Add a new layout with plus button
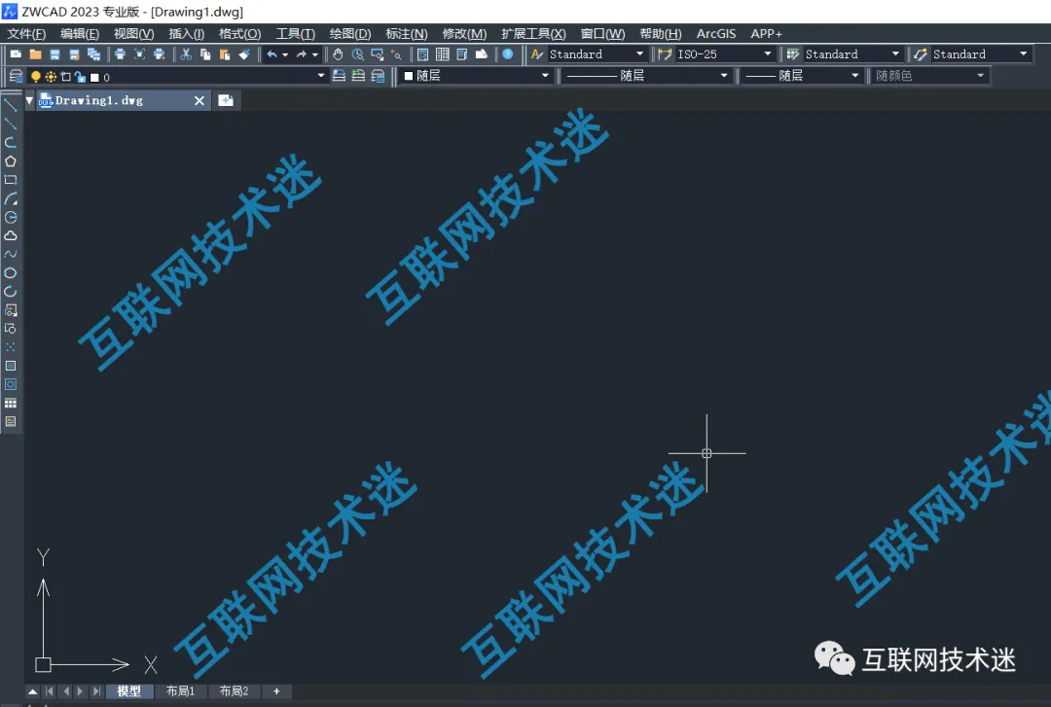 click(276, 690)
